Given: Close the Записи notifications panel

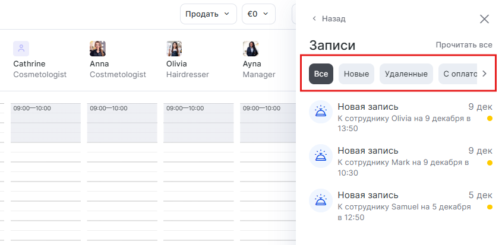Looking at the screenshot, I should coord(484,19).
